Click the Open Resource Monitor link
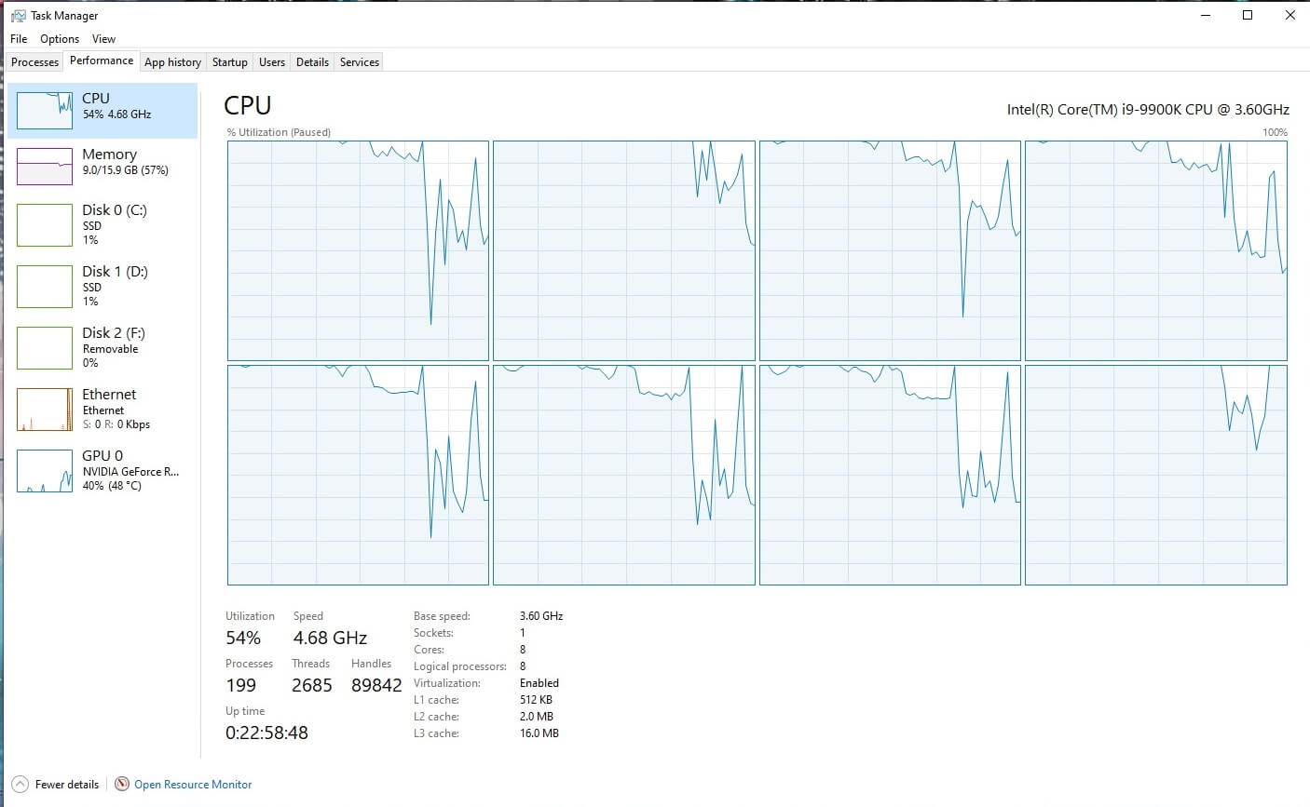Screen dimensions: 1310x807 tap(193, 785)
